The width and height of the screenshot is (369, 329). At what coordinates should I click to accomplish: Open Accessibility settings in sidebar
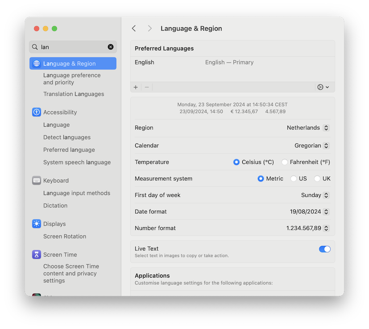pos(60,112)
